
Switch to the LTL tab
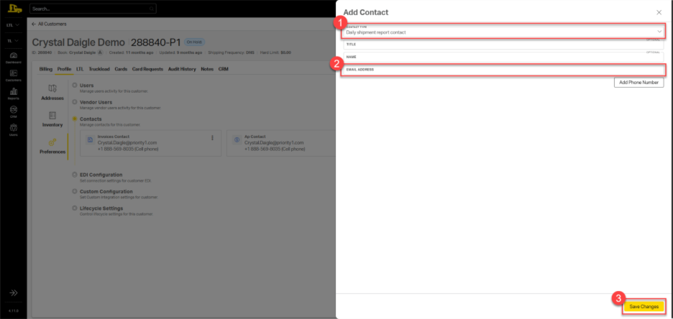coord(80,69)
